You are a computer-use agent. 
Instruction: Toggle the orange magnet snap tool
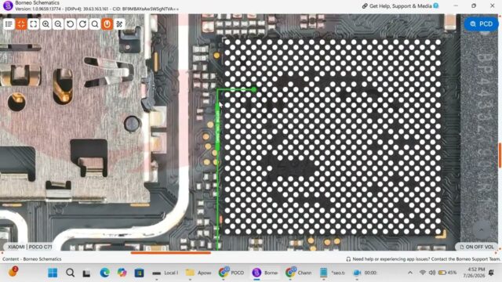pyautogui.click(x=107, y=24)
